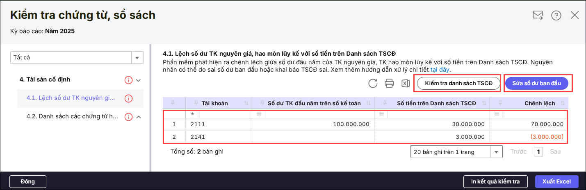Sort by the Chênh lệch column
Viewport: 586px width, 190px height.
pos(563,103)
